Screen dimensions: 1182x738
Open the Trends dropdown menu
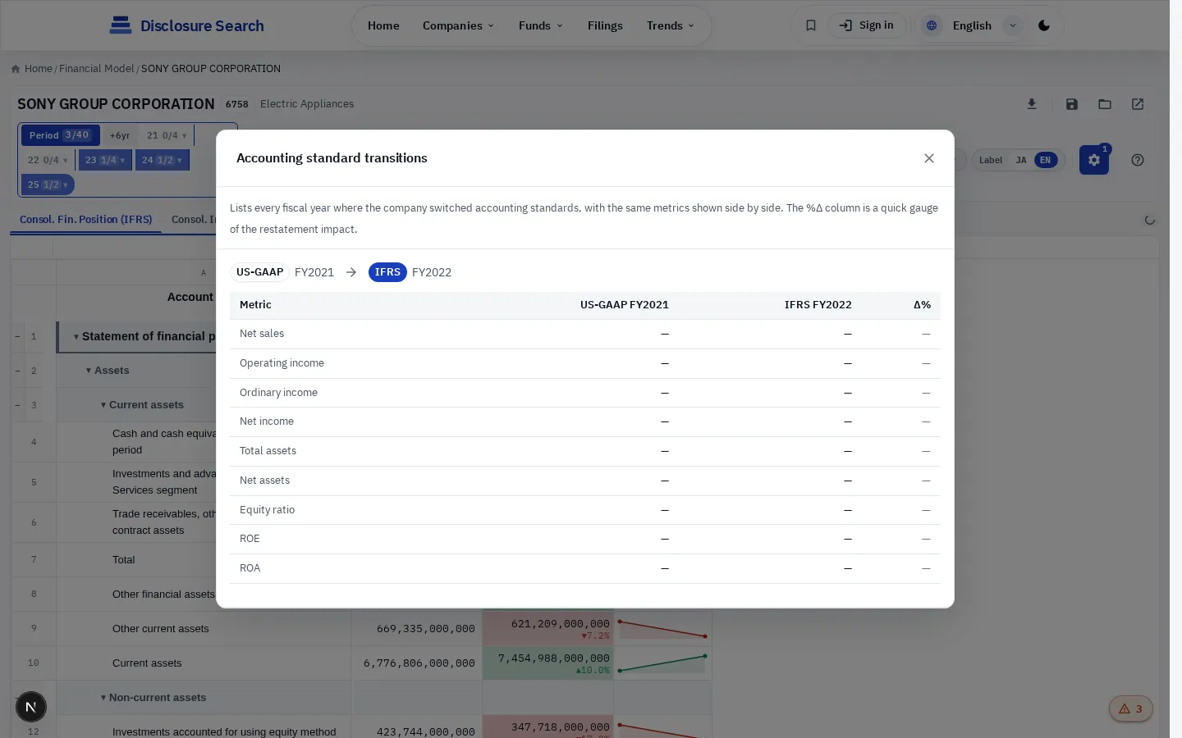671,25
